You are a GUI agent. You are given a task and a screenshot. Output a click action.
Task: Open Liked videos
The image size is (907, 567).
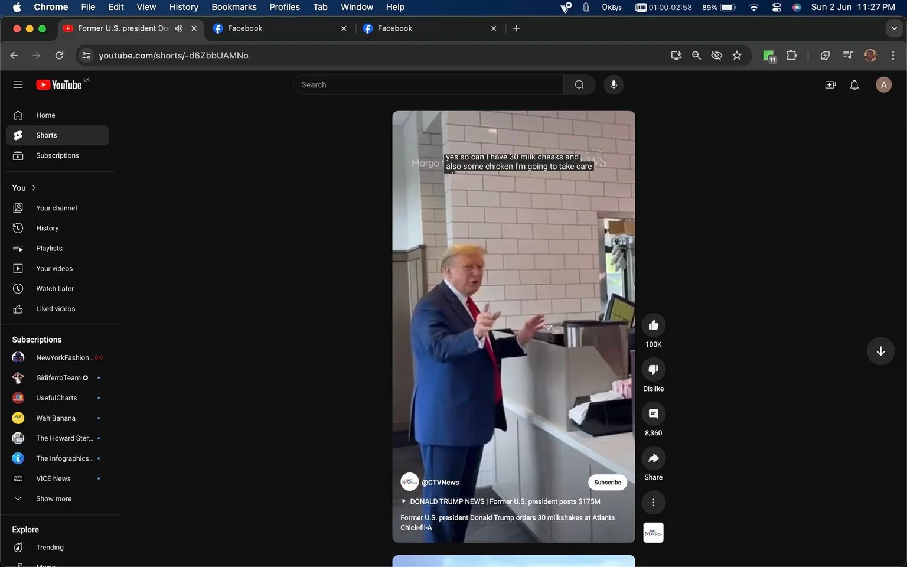click(57, 308)
